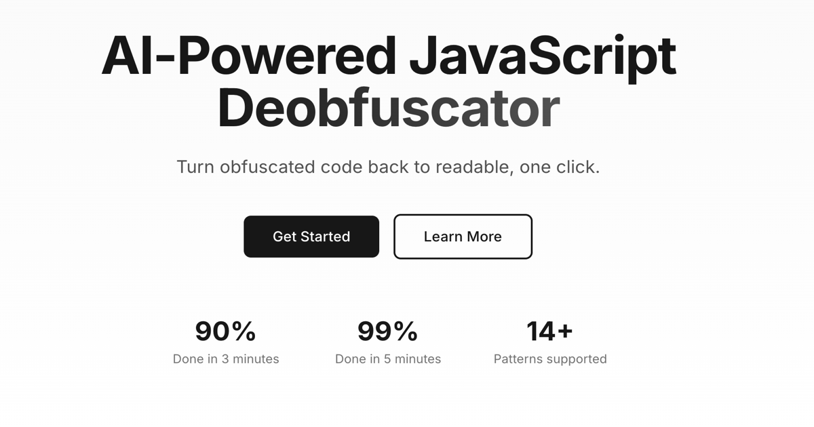
Task: Click the word Turn in the tagline
Action: pos(195,167)
